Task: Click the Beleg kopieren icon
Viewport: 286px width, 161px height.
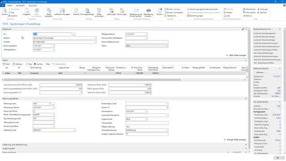Action: (49, 13)
